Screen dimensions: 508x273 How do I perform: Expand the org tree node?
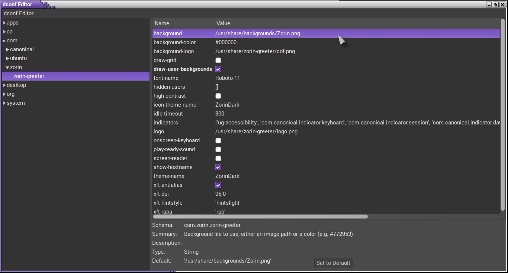(4, 94)
